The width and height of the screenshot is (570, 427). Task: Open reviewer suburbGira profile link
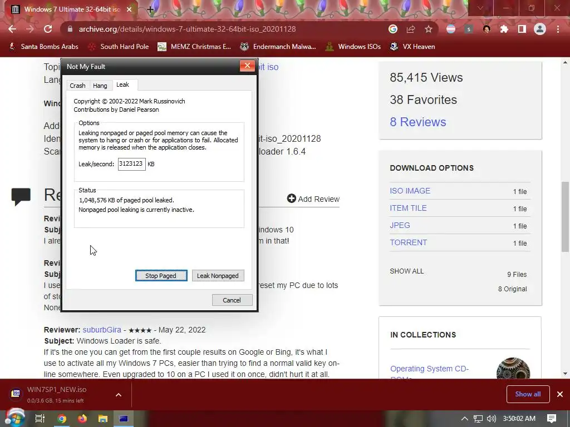tap(102, 330)
